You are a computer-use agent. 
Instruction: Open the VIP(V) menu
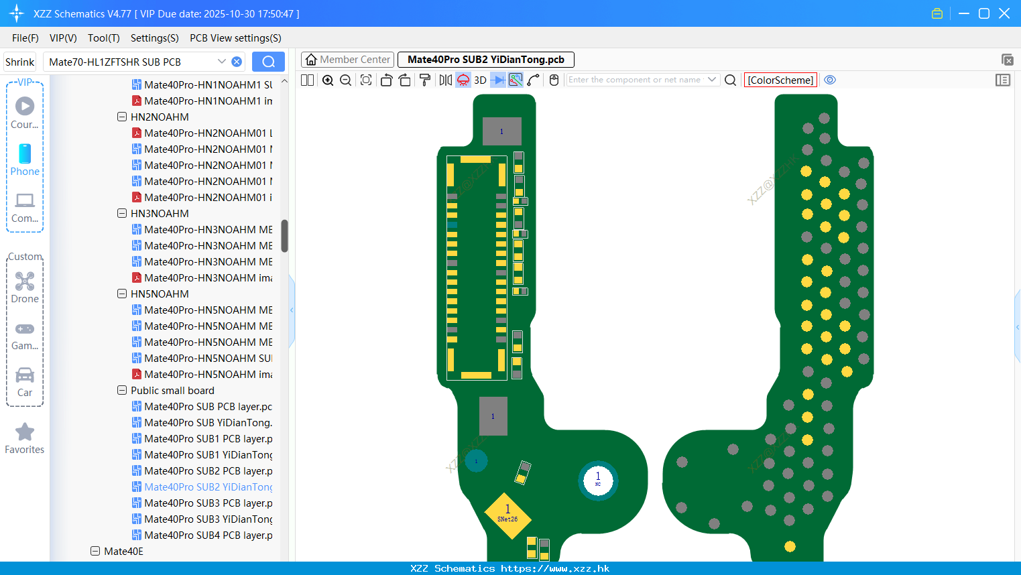[x=63, y=38]
